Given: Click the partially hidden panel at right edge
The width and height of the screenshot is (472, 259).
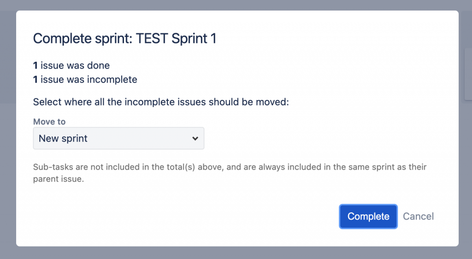Looking at the screenshot, I should (468, 74).
